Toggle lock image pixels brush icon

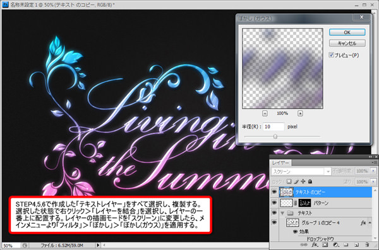click(296, 181)
